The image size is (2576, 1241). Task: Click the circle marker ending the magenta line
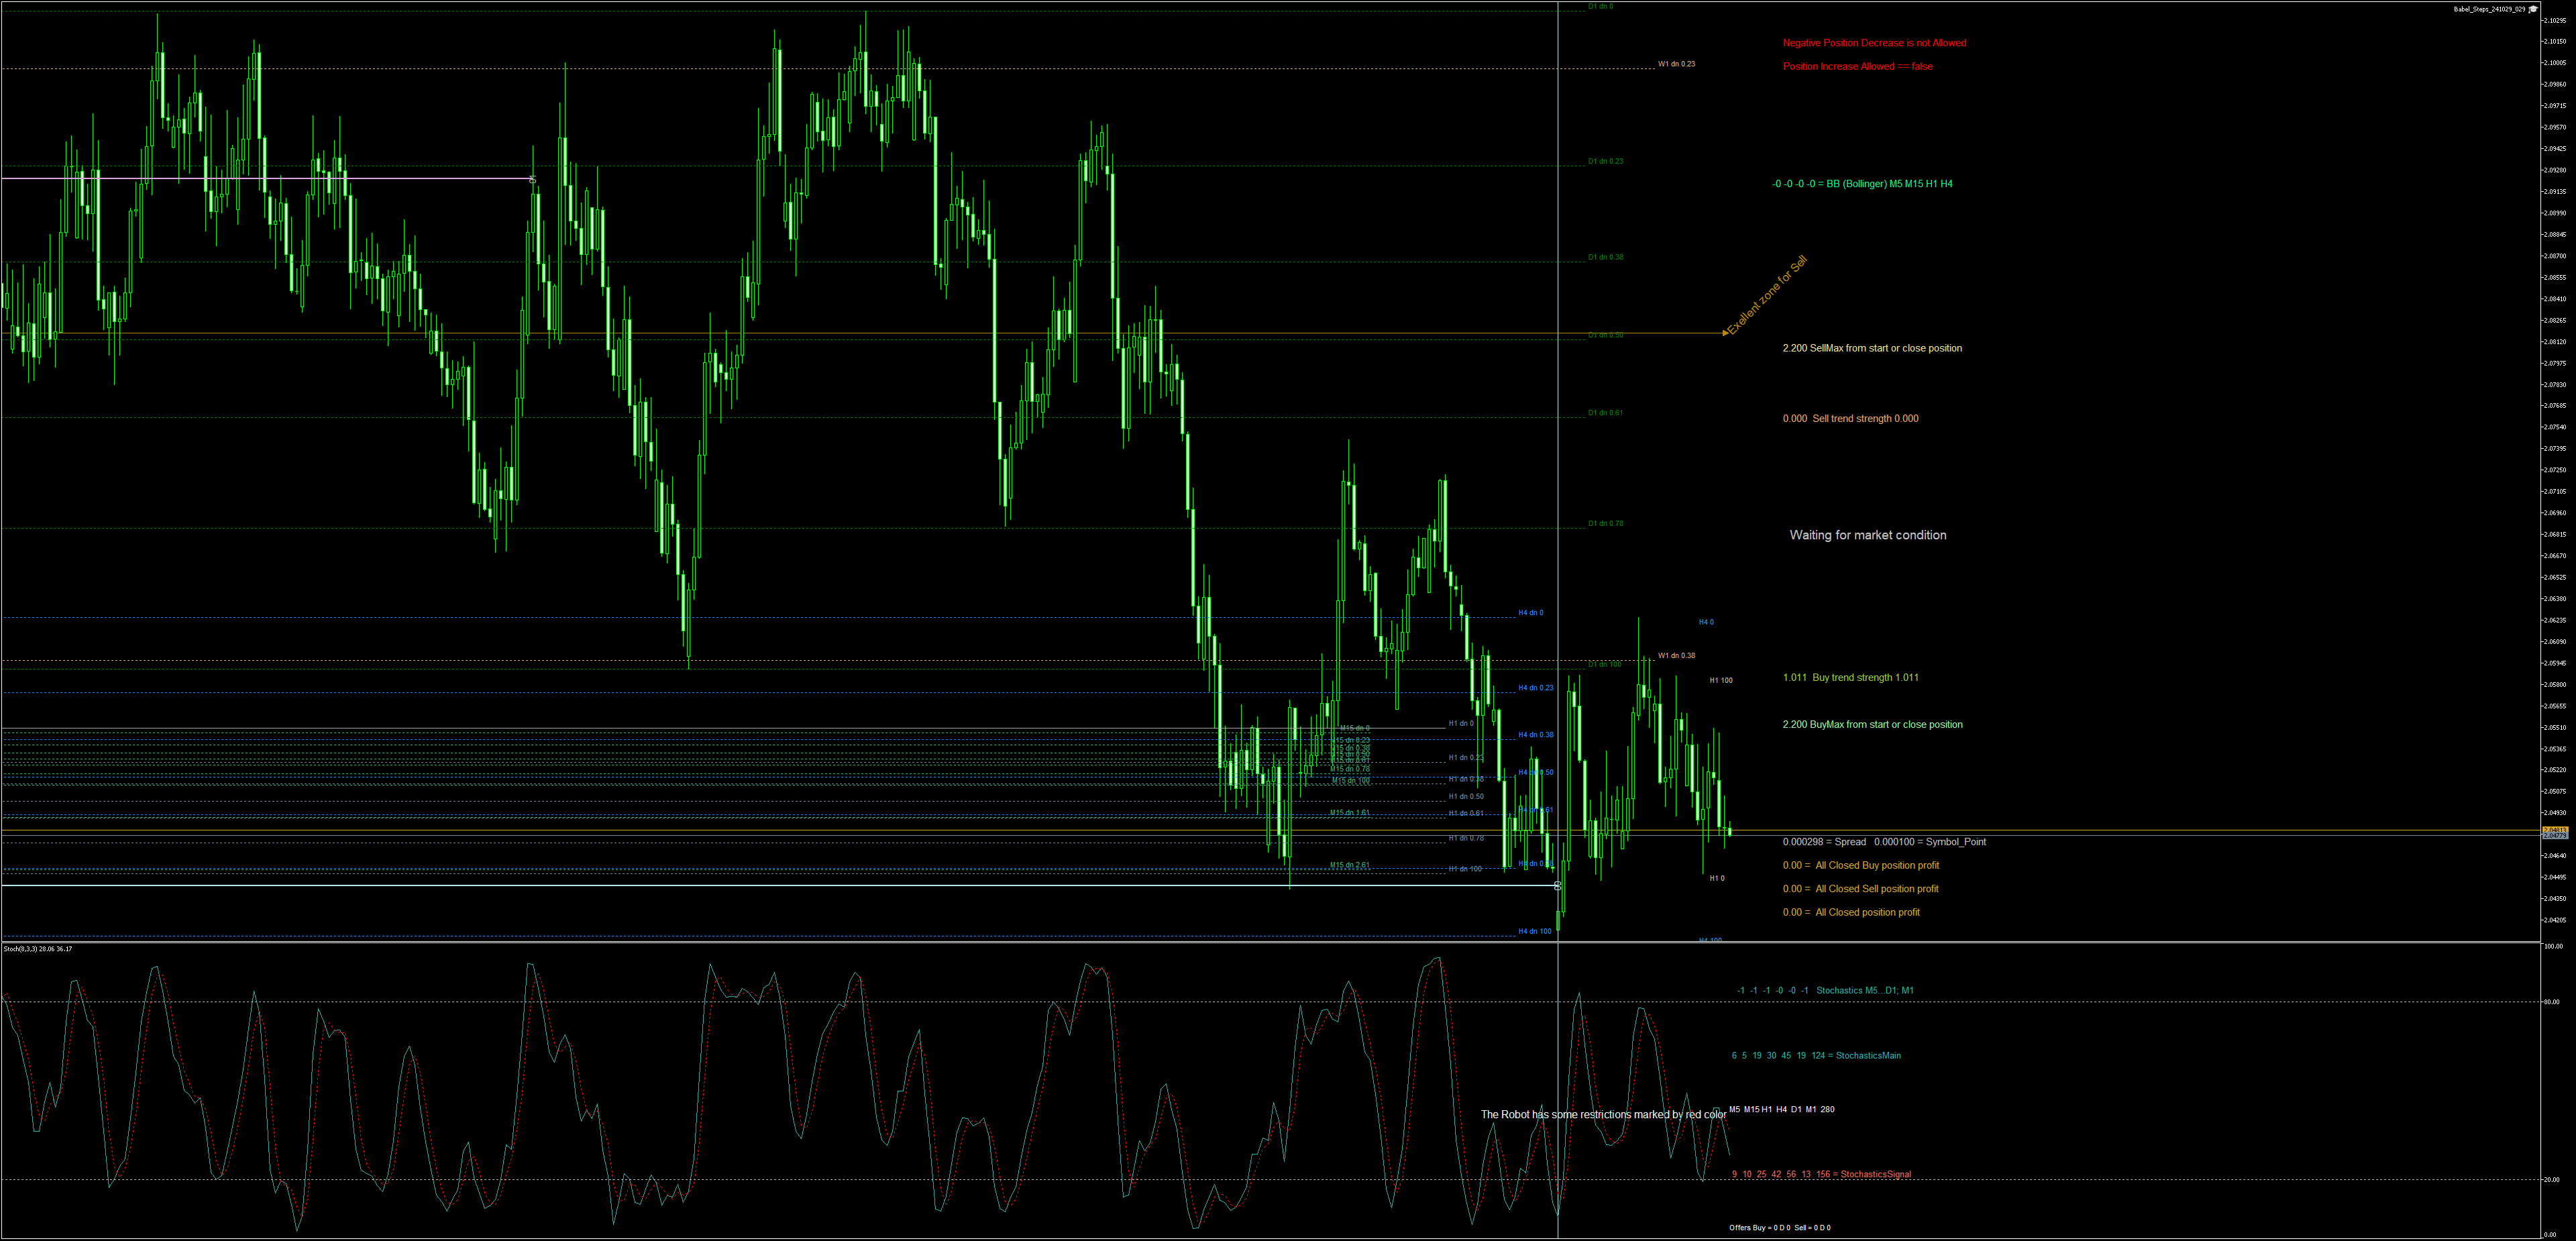pyautogui.click(x=532, y=179)
